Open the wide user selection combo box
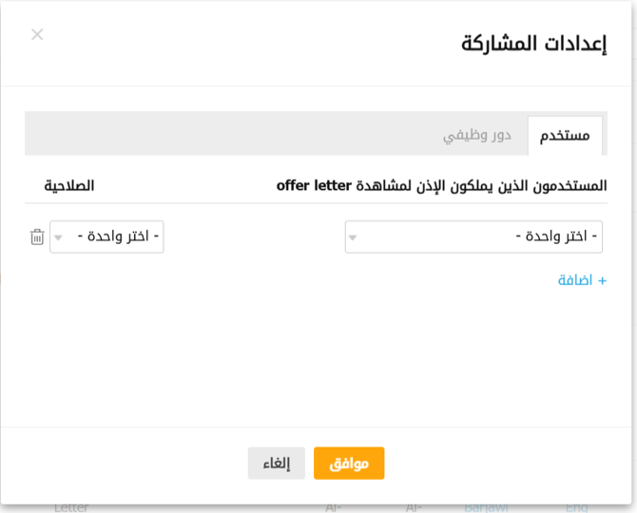The image size is (637, 513). 473,237
